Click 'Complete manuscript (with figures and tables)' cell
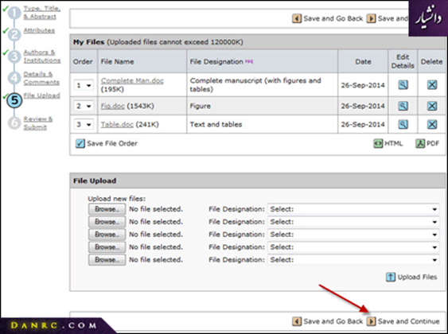The height and width of the screenshot is (334, 448). pyautogui.click(x=263, y=85)
